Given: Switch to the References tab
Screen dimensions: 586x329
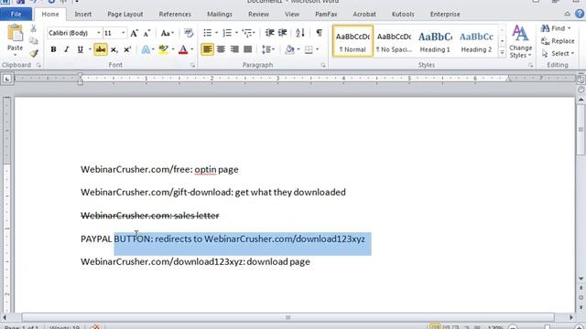Looking at the screenshot, I should tap(175, 15).
